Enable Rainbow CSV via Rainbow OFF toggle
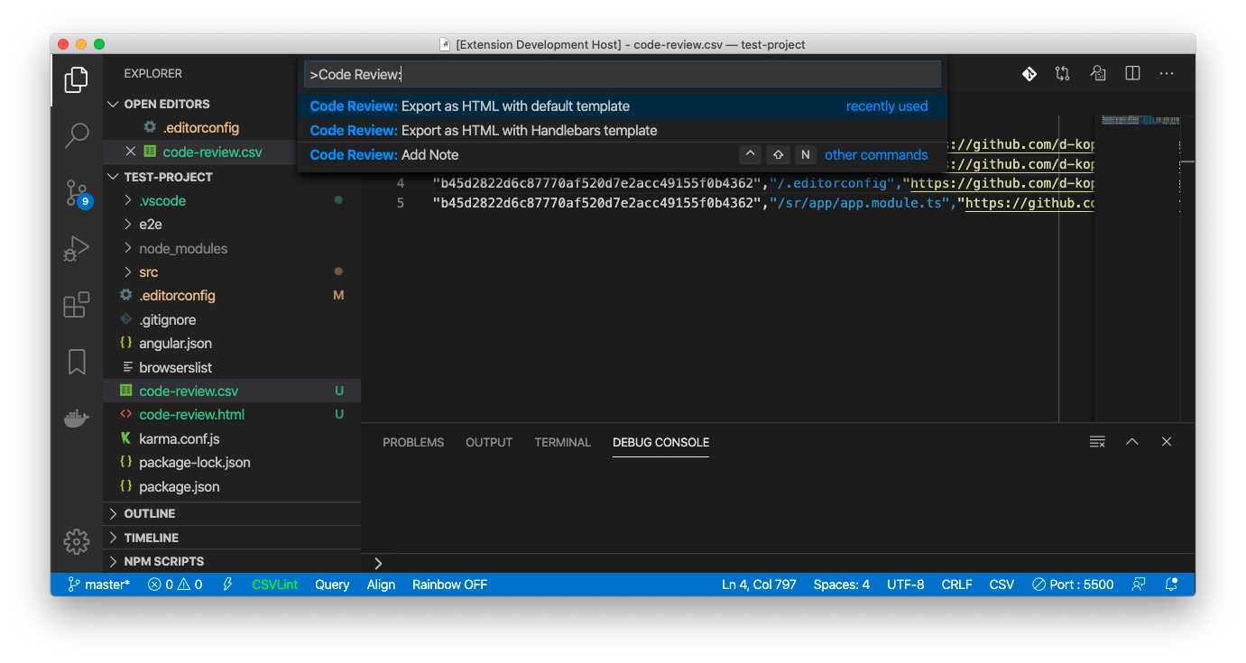The width and height of the screenshot is (1246, 663). (x=449, y=585)
